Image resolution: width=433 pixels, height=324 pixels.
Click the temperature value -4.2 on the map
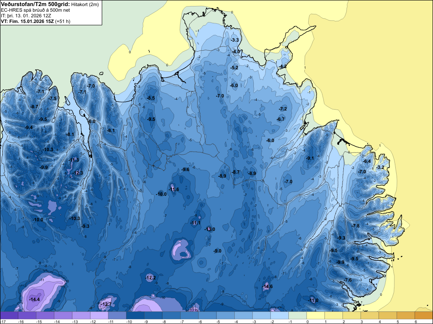click(x=282, y=66)
